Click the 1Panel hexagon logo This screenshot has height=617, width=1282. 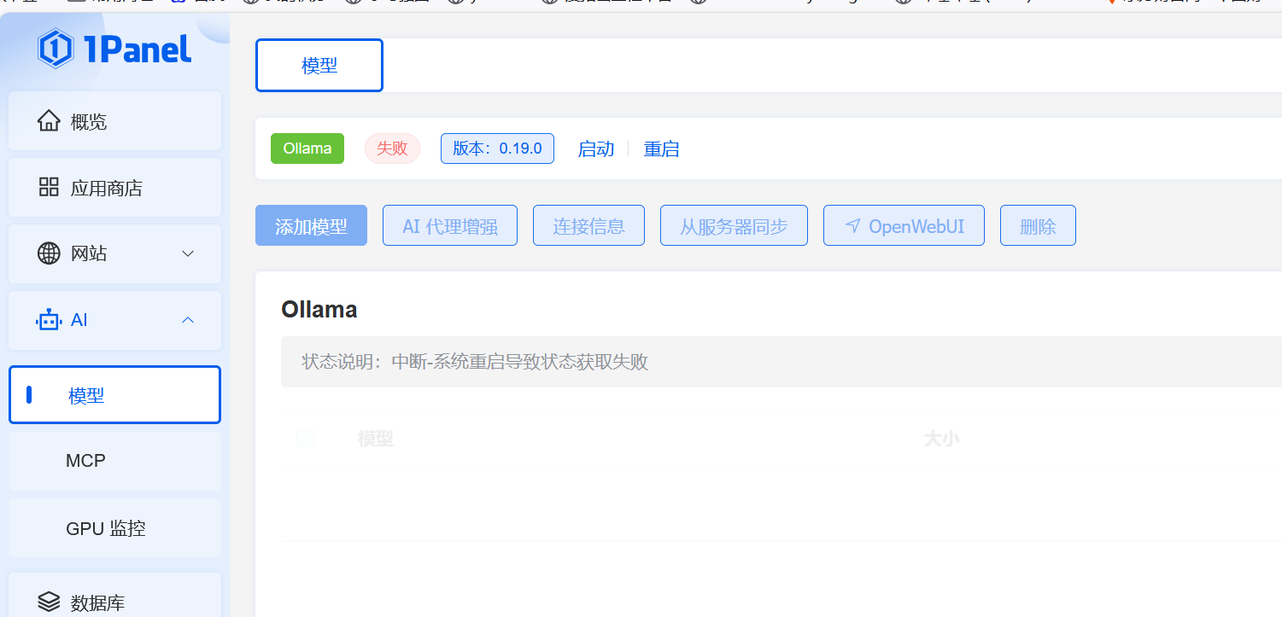[x=56, y=49]
